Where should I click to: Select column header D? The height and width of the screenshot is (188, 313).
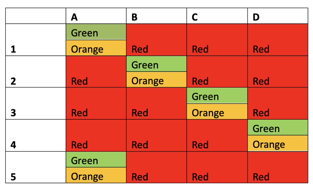tap(278, 16)
